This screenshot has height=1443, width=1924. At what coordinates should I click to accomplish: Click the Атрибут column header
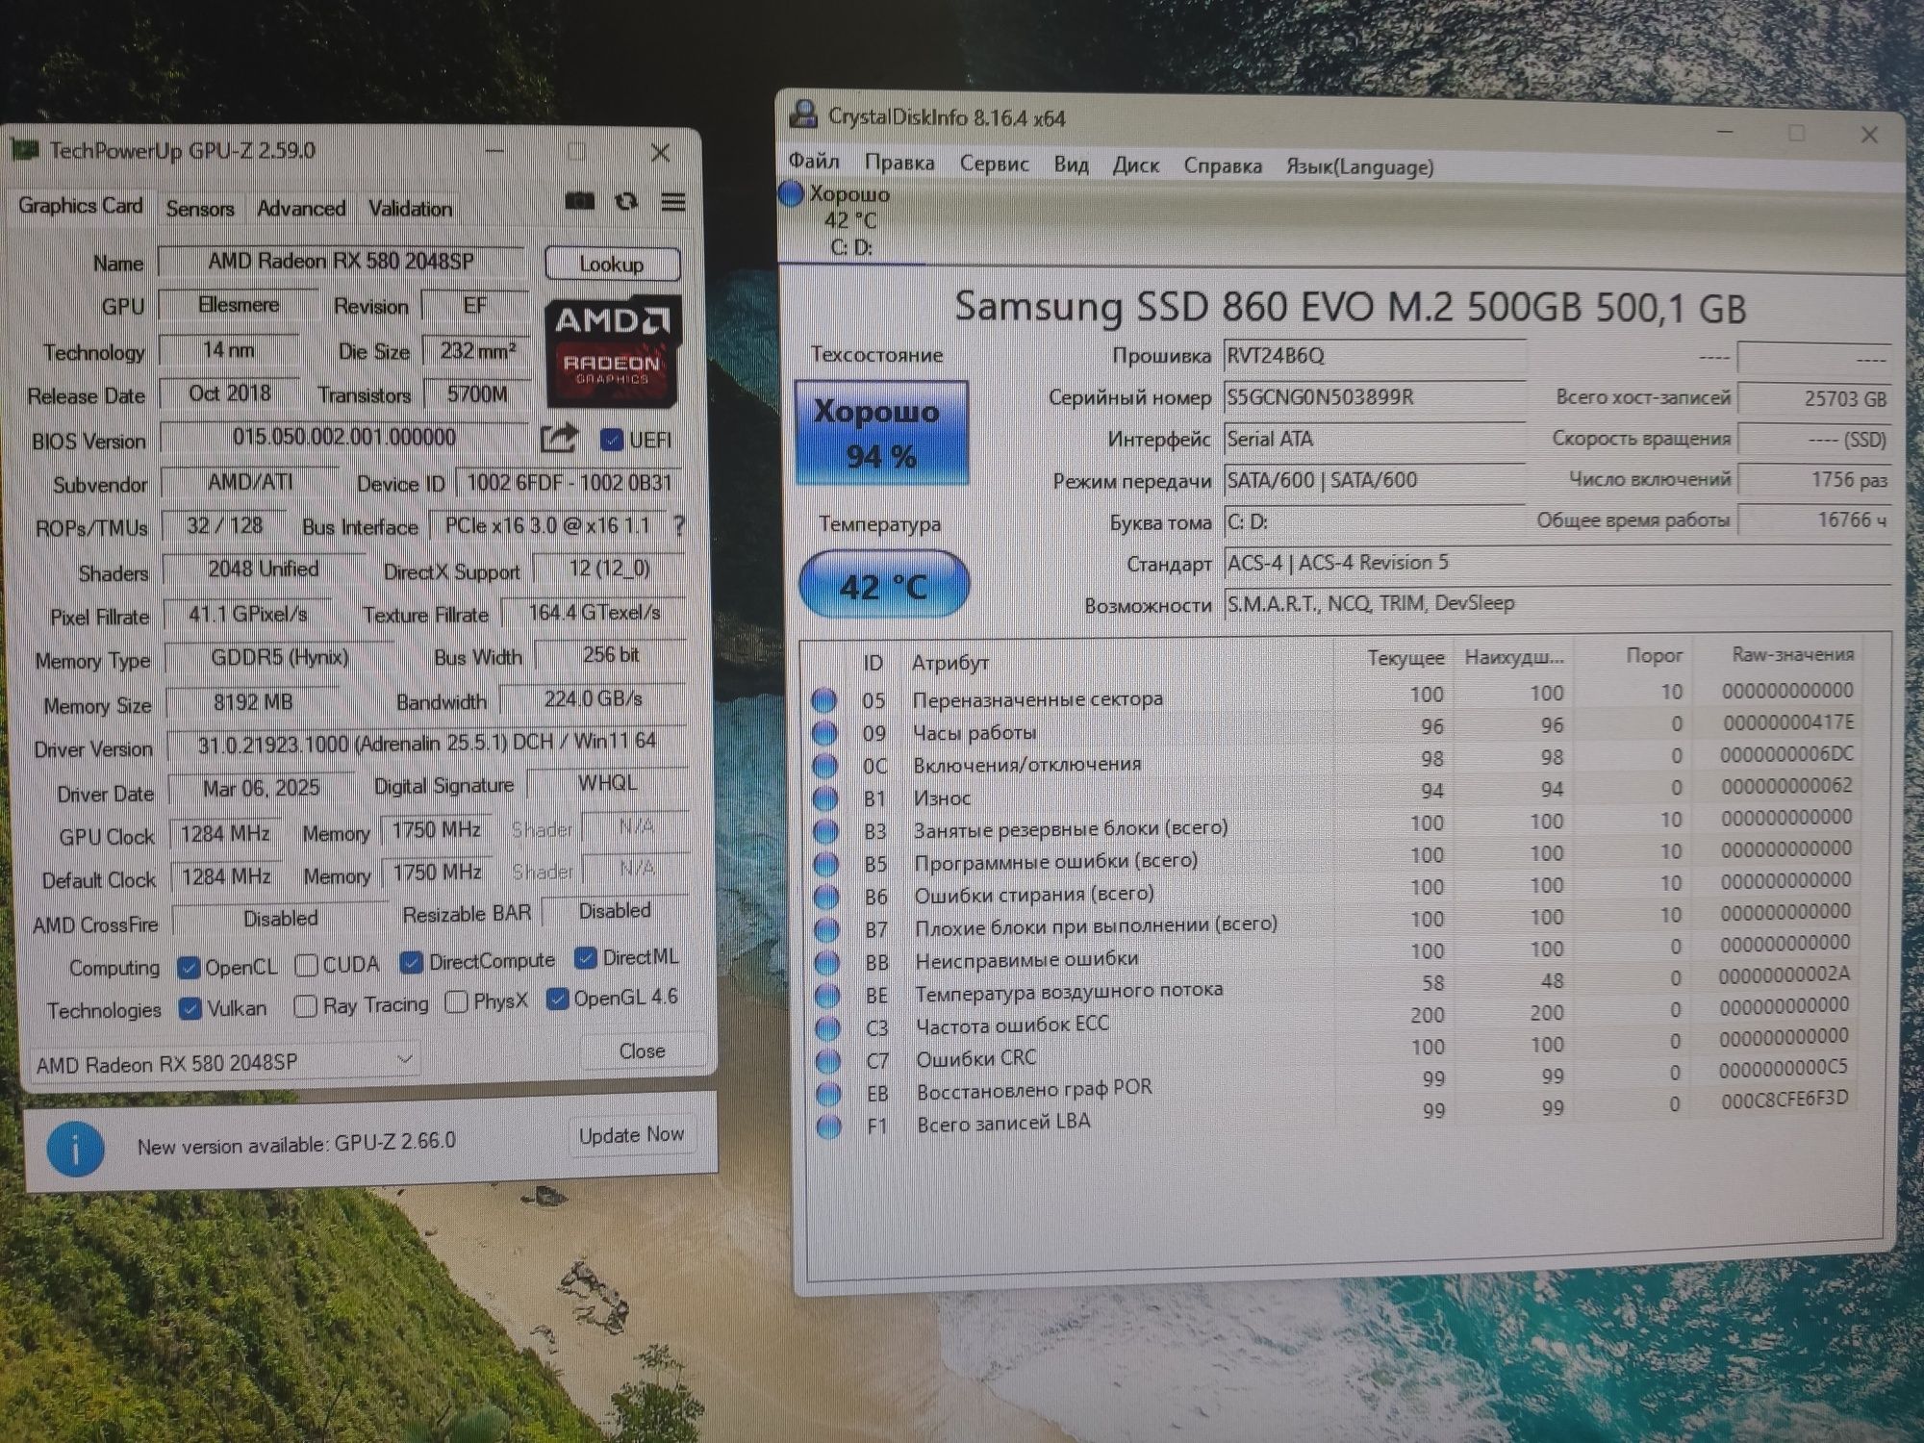pyautogui.click(x=949, y=662)
